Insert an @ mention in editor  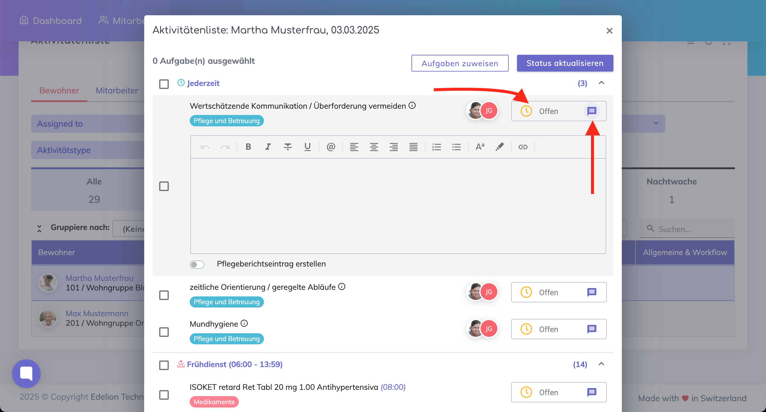(x=331, y=147)
